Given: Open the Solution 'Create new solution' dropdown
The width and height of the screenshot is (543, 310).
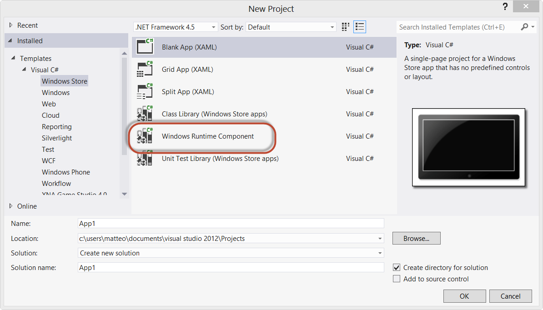Looking at the screenshot, I should click(x=380, y=253).
